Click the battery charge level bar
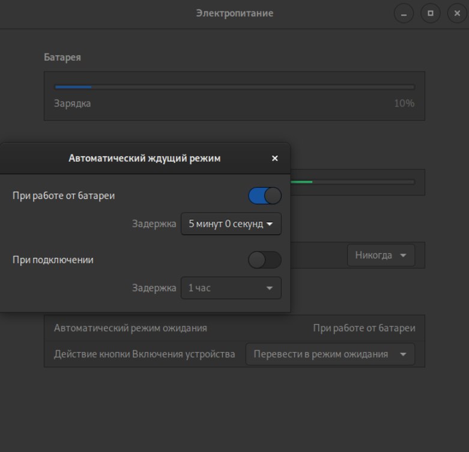Screen dimensions: 469x452 pos(234,87)
